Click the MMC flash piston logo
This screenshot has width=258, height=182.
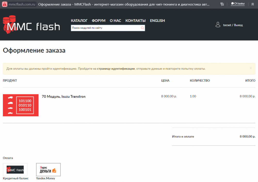pos(31,25)
